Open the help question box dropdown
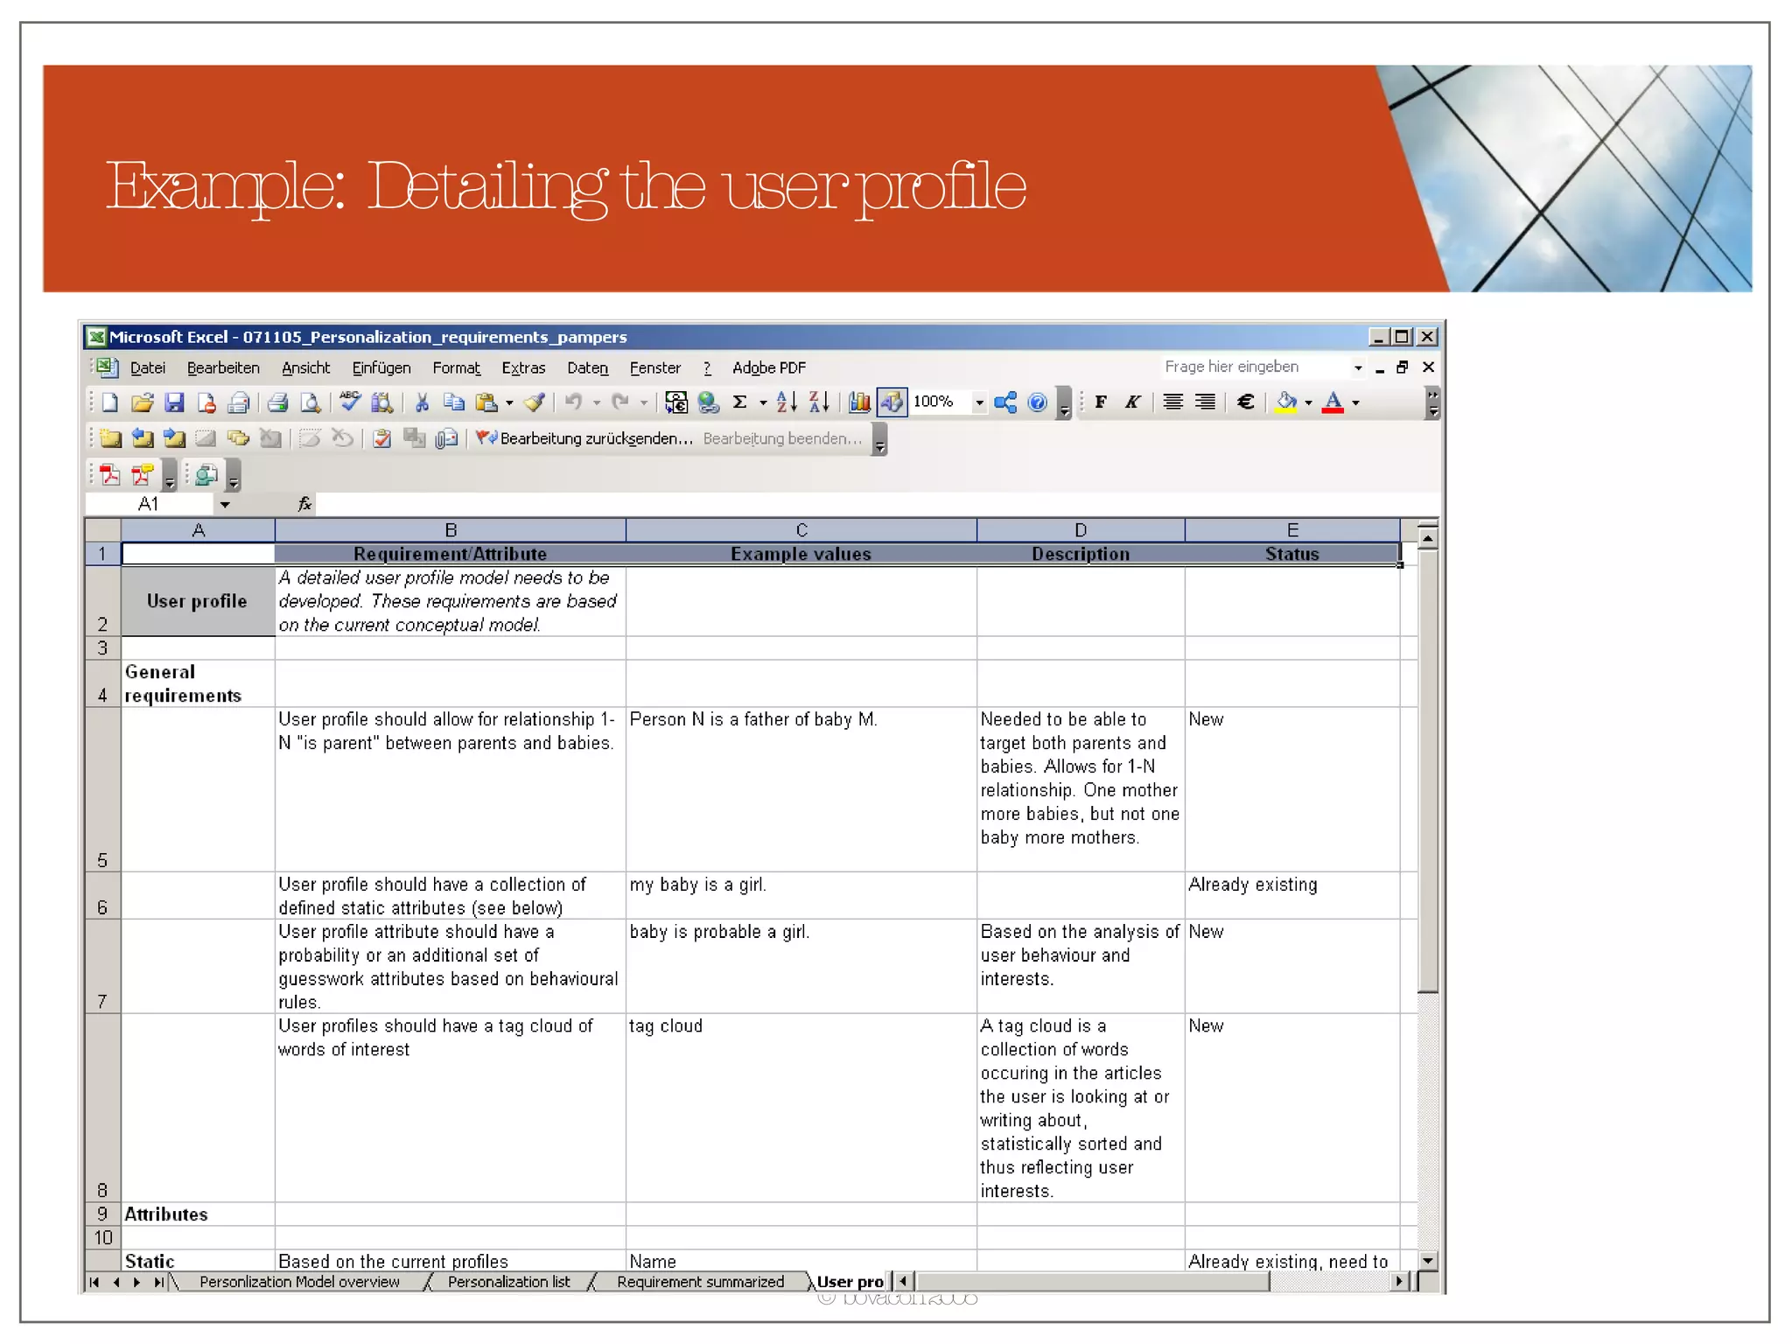 1358,368
